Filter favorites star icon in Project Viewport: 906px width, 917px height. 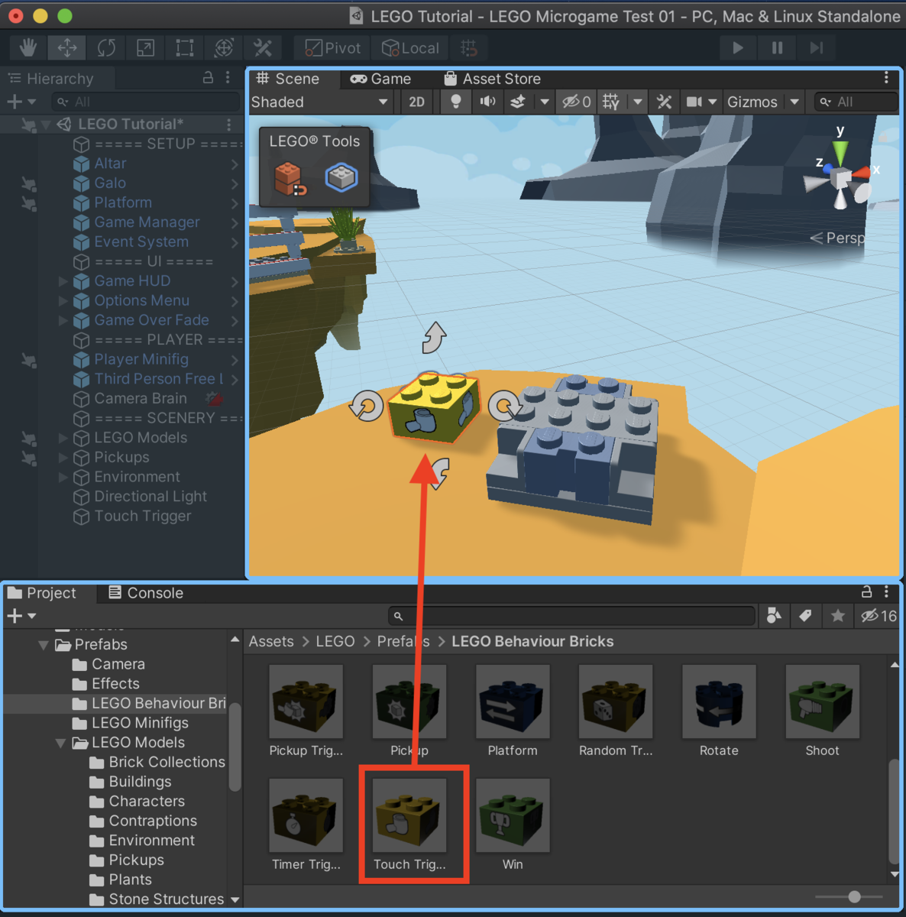click(838, 616)
